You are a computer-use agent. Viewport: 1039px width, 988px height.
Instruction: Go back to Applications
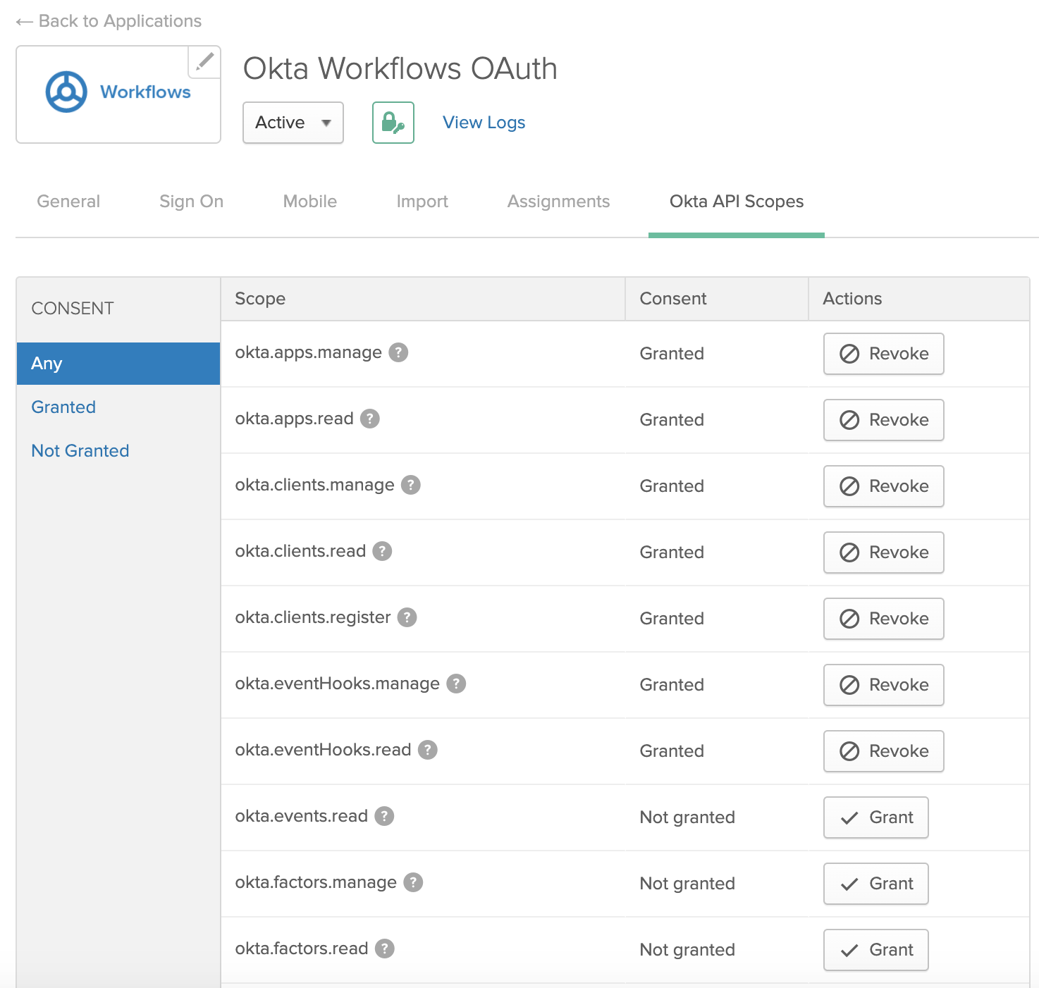tap(109, 21)
